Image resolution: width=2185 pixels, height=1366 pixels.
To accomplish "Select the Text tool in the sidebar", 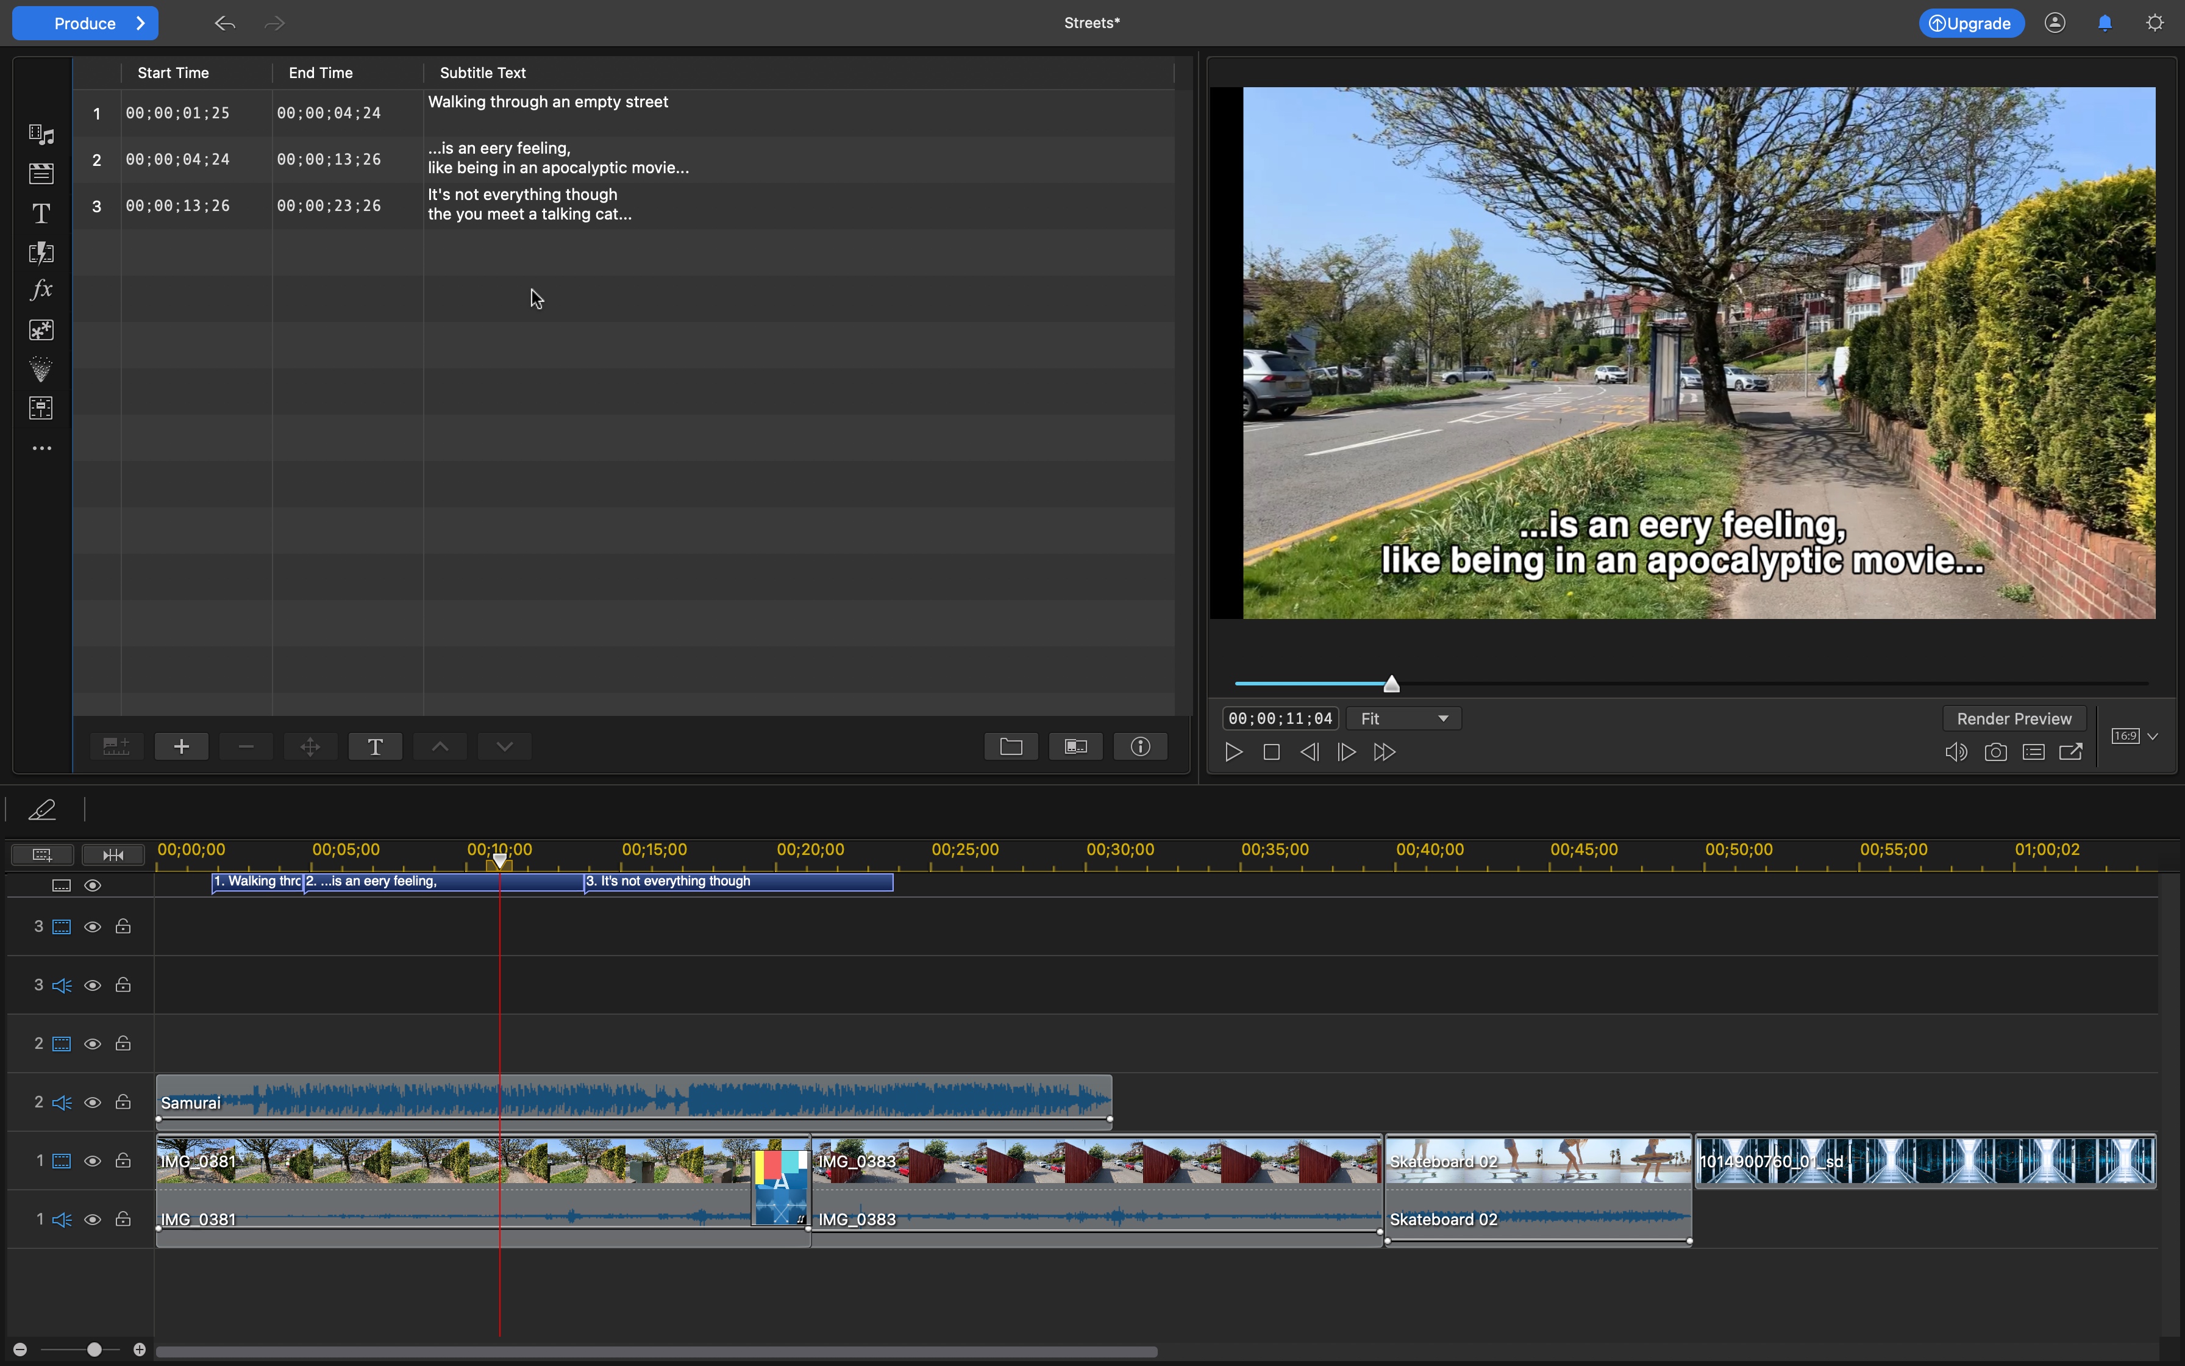I will 41,213.
